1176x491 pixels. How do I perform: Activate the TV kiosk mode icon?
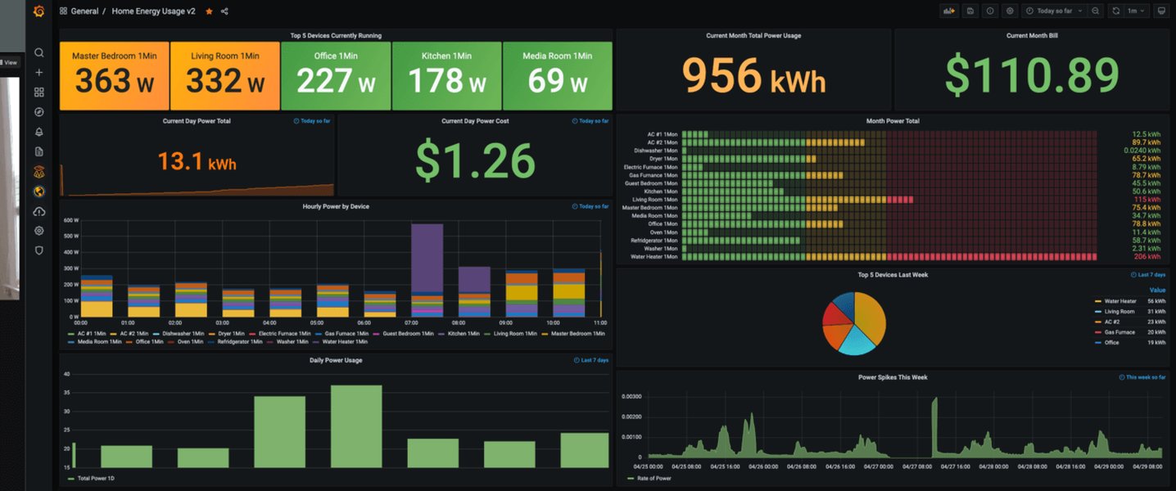pyautogui.click(x=1160, y=10)
